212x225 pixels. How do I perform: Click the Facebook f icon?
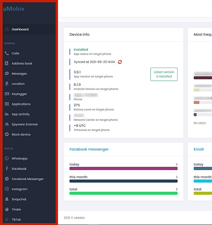click(x=7, y=168)
